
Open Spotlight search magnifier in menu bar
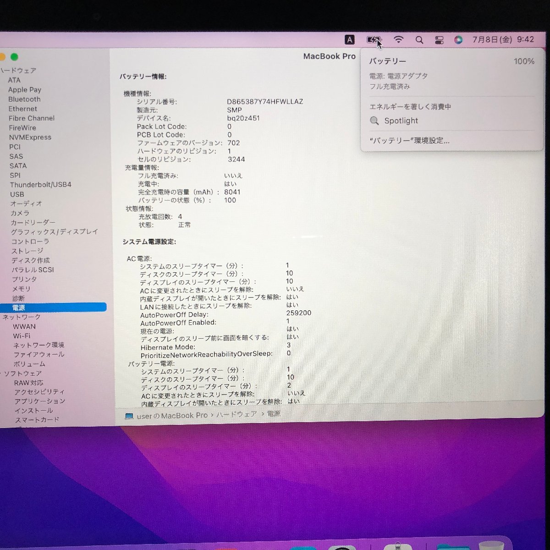[x=419, y=40]
